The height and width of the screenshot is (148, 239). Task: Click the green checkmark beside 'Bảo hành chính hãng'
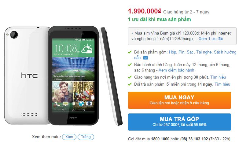[130, 65]
